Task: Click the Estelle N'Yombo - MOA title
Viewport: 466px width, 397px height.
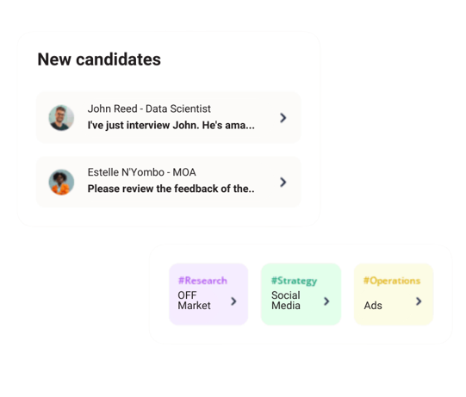Action: [x=141, y=172]
